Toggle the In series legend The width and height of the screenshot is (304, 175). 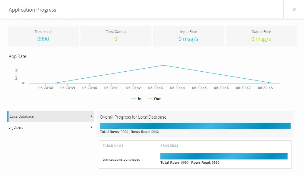pyautogui.click(x=136, y=99)
